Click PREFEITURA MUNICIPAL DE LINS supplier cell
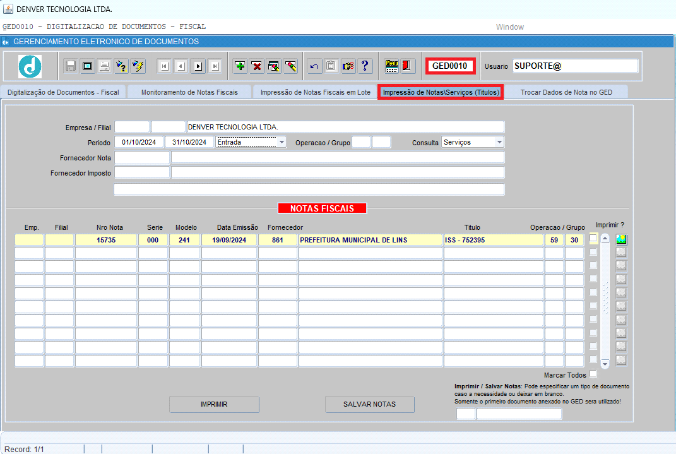This screenshot has height=454, width=676. [x=371, y=240]
